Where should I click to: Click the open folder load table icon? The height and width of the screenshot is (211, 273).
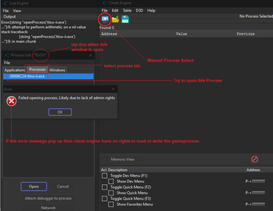pyautogui.click(x=115, y=19)
